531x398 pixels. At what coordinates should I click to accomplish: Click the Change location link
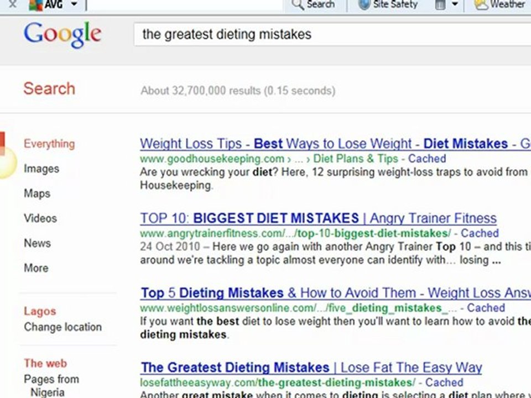tap(63, 327)
